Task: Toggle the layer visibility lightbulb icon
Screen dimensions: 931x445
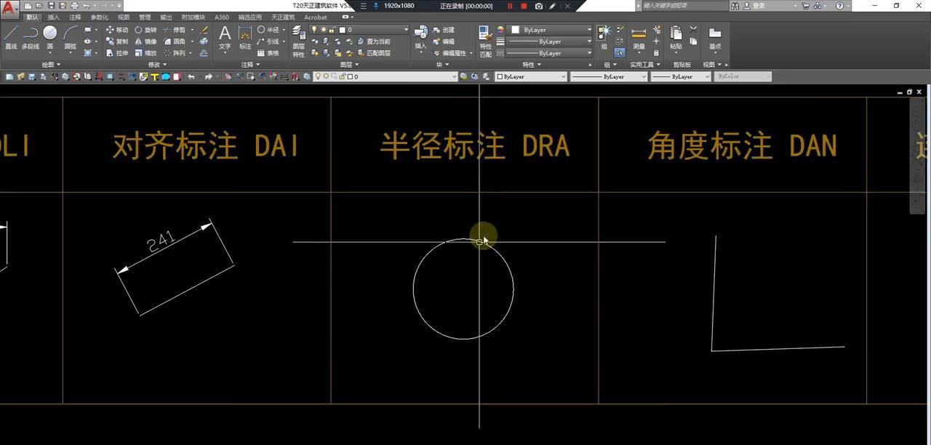Action: (x=314, y=29)
